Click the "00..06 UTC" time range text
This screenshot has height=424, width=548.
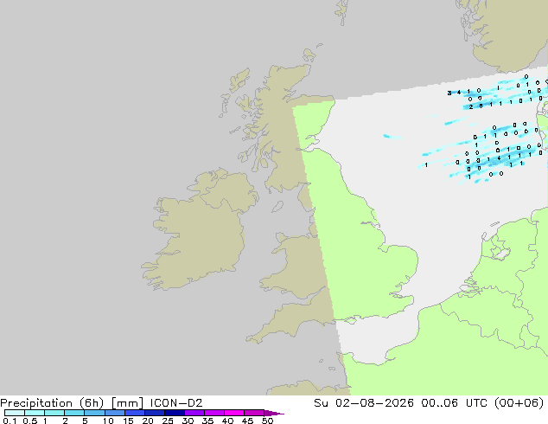[454, 403]
